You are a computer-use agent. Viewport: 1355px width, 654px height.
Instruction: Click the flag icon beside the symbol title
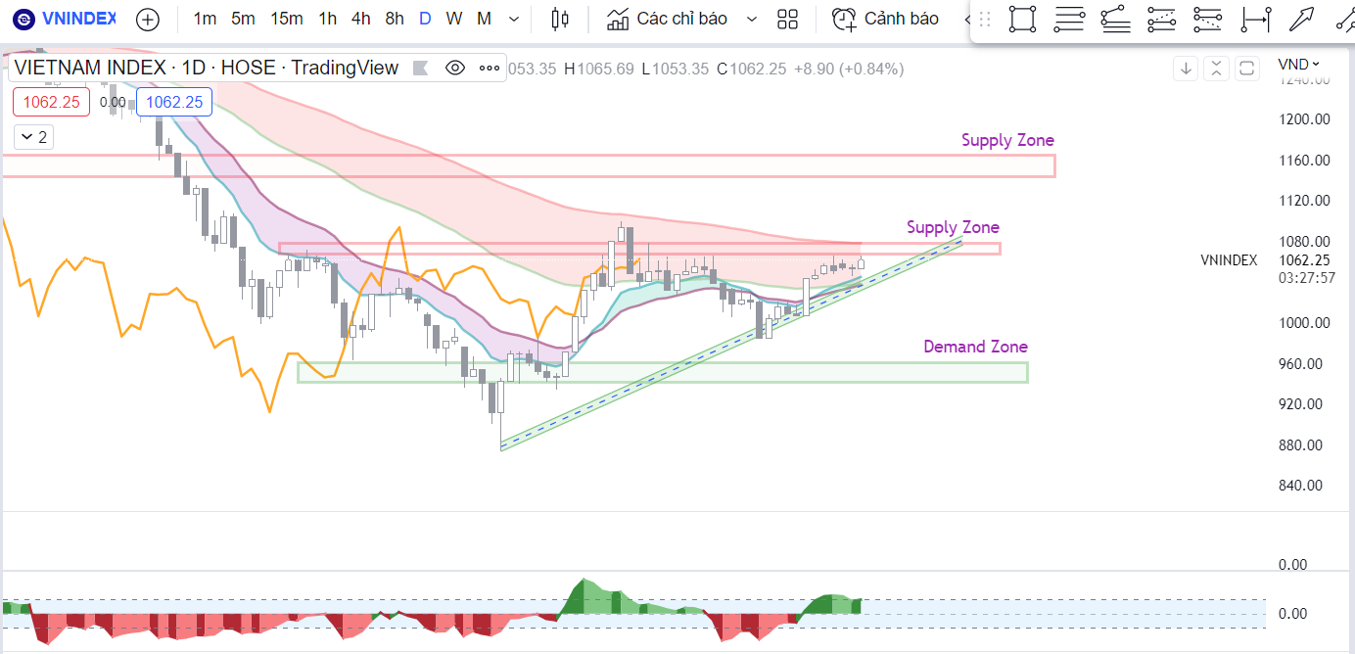(421, 68)
